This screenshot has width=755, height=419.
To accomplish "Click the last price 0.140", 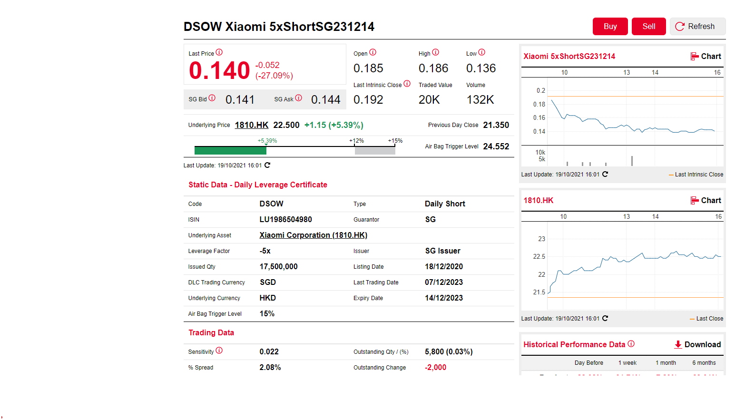I will pos(219,70).
